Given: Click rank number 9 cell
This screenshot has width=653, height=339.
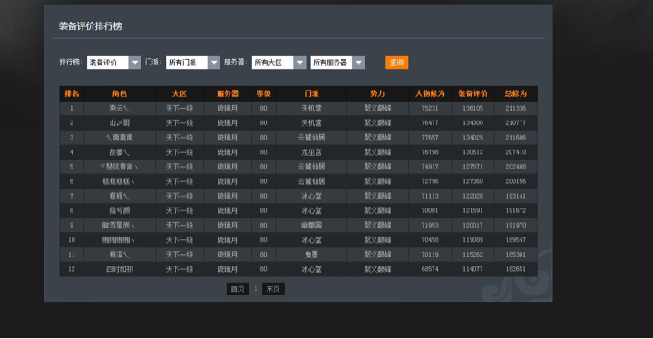Looking at the screenshot, I should (72, 226).
